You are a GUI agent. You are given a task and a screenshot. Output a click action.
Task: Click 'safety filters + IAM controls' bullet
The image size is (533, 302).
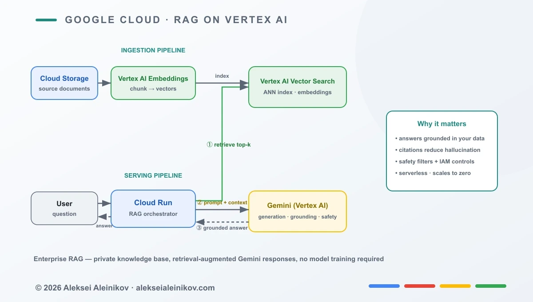(x=434, y=161)
